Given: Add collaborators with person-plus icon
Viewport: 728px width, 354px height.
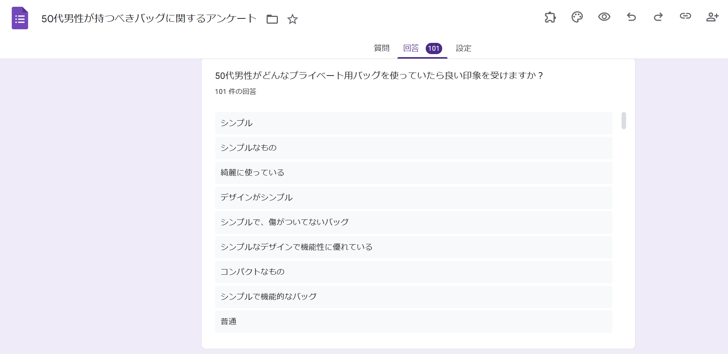Looking at the screenshot, I should (x=713, y=17).
